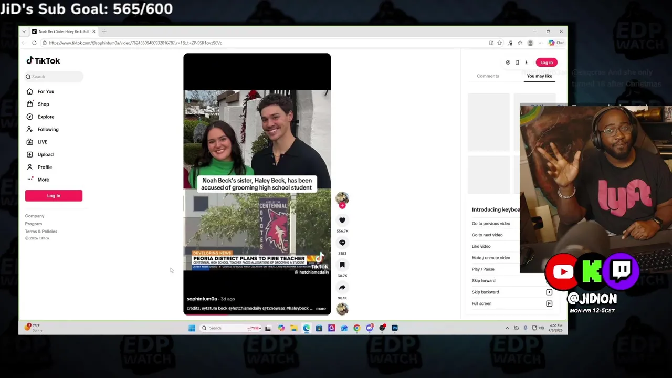Click the share arrow icon
Viewport: 672px width, 378px height.
point(342,287)
